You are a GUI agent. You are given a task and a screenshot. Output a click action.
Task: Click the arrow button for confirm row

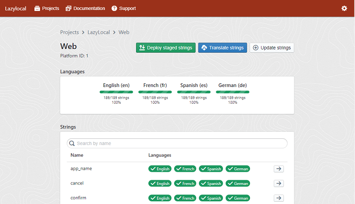279,198
